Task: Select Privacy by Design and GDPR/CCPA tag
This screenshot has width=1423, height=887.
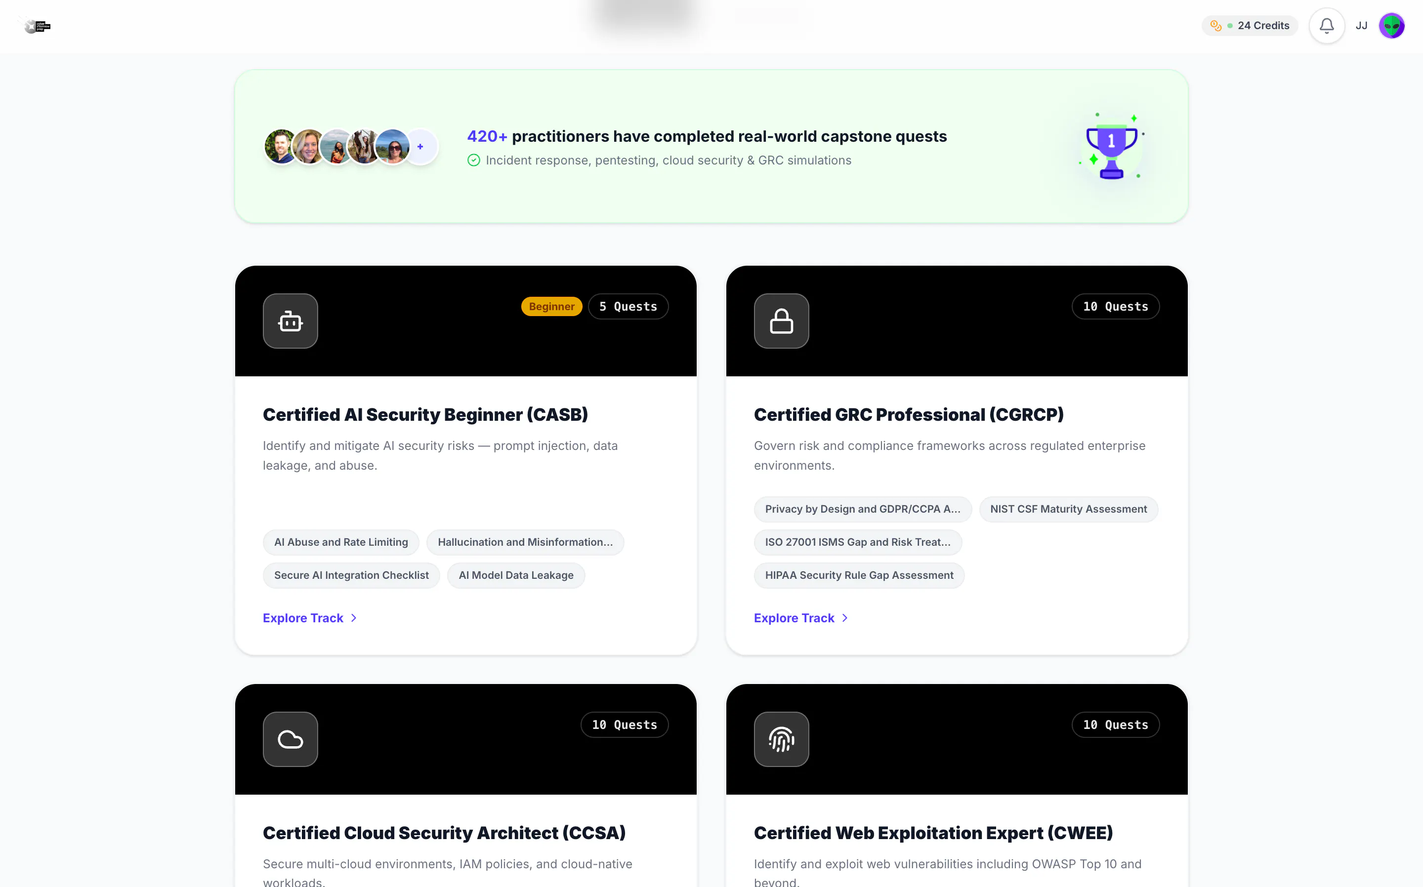Action: point(863,509)
